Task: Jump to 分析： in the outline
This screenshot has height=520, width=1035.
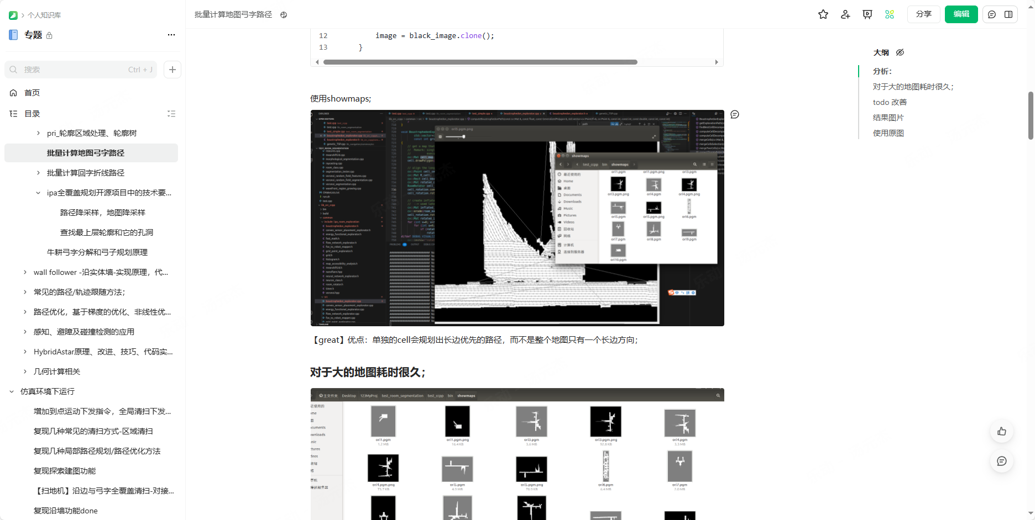Action: [x=882, y=71]
